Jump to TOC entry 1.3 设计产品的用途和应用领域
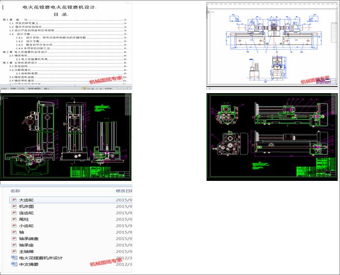 pos(68,30)
